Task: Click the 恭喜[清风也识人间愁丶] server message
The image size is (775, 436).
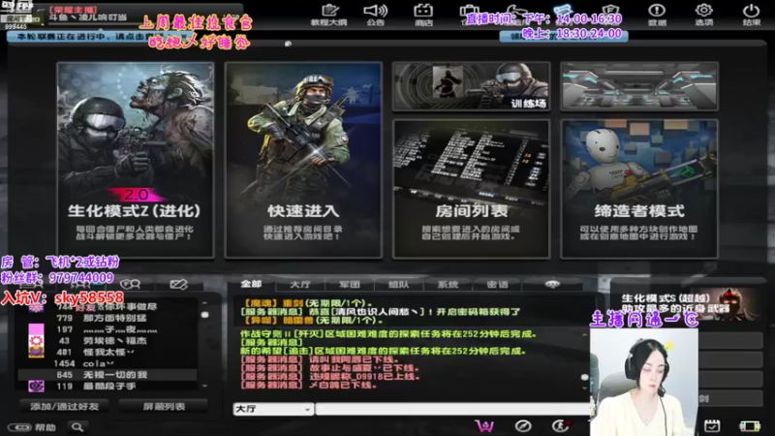Action: coord(380,311)
